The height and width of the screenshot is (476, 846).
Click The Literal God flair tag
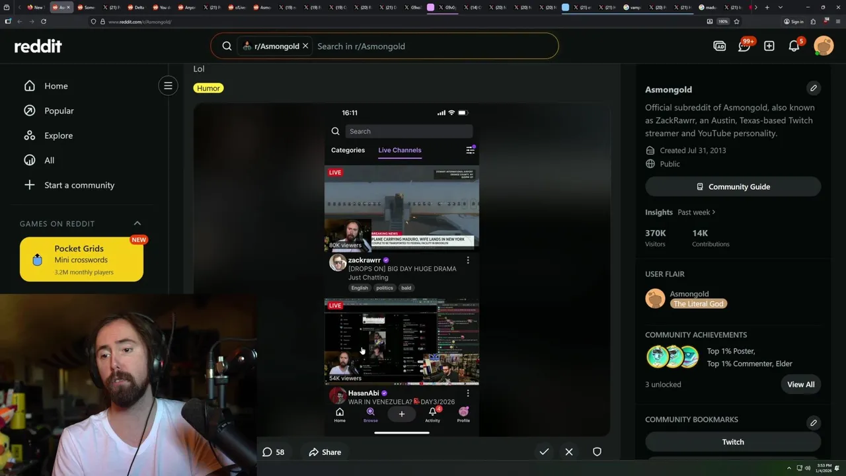pyautogui.click(x=699, y=303)
